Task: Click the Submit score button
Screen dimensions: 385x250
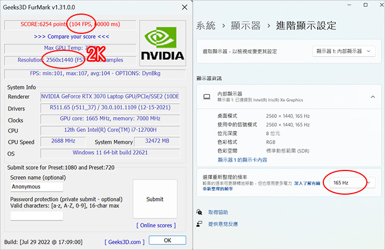Action: click(x=155, y=199)
